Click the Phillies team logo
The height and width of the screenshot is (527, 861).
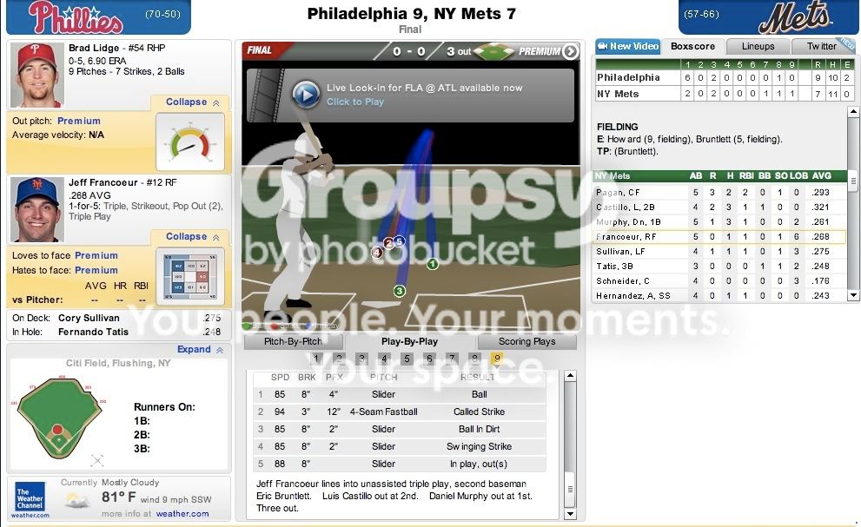(76, 17)
